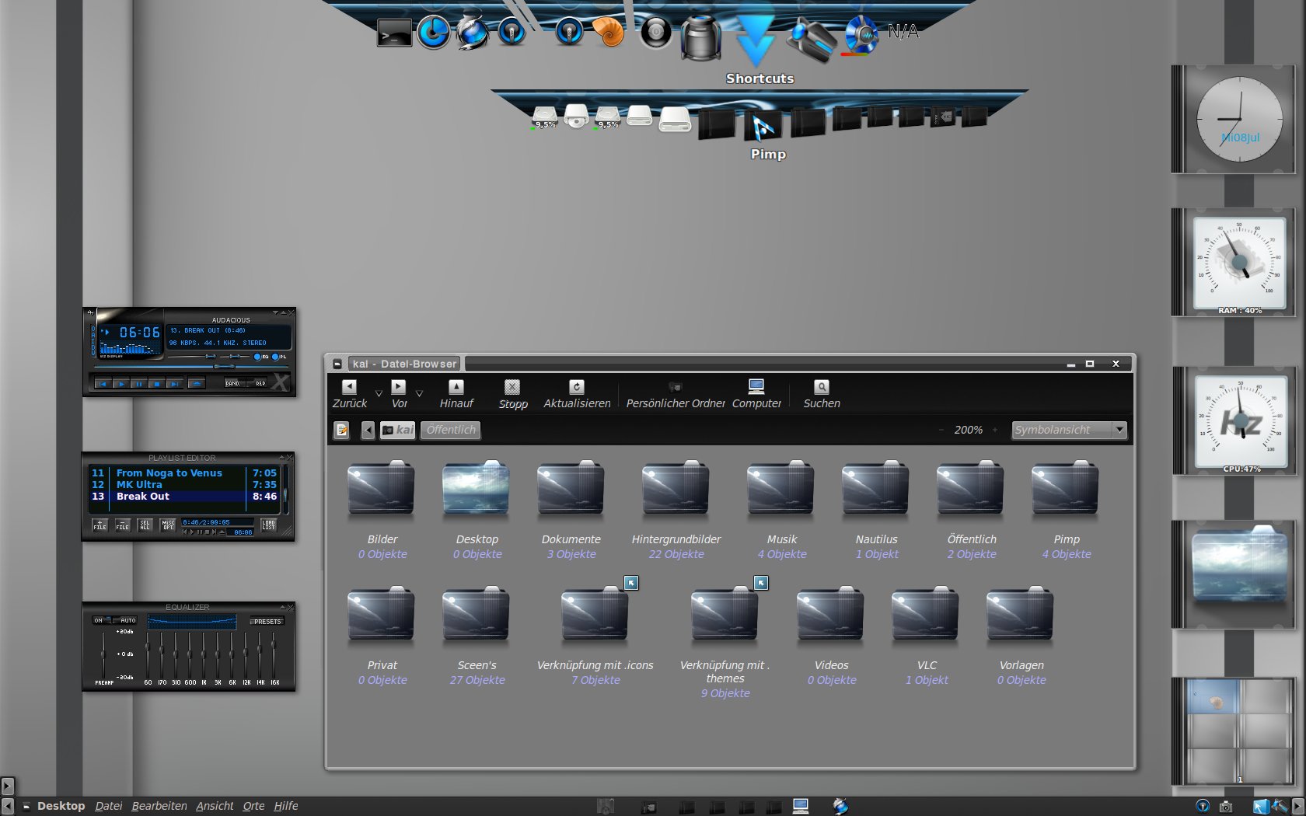Image resolution: width=1306 pixels, height=816 pixels.
Task: Open the LOAD LIST menu in playlist editor
Action: coord(268,525)
